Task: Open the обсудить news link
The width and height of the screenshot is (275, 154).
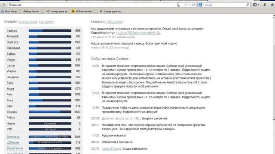Action: [x=114, y=22]
